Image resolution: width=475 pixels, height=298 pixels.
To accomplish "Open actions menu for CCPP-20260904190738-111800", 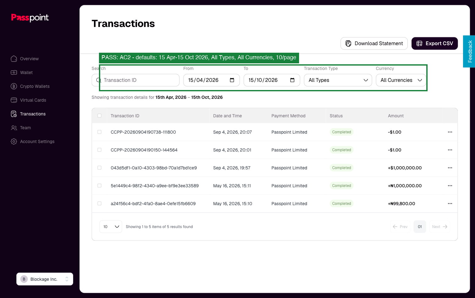I will tap(450, 132).
